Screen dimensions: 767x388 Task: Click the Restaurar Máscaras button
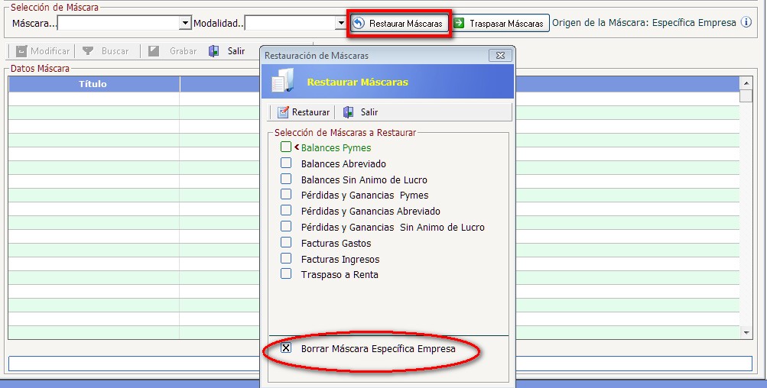click(x=400, y=24)
